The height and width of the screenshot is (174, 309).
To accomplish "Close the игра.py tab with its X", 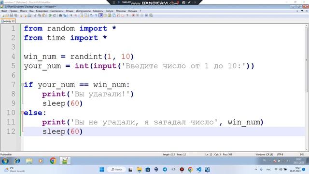I will 14,21.
